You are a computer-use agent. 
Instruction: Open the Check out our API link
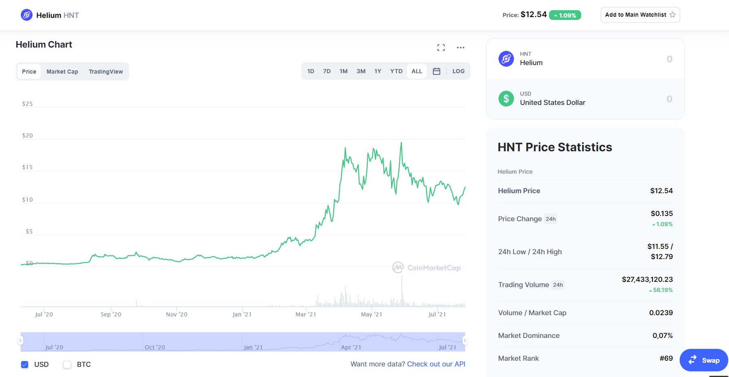(436, 364)
